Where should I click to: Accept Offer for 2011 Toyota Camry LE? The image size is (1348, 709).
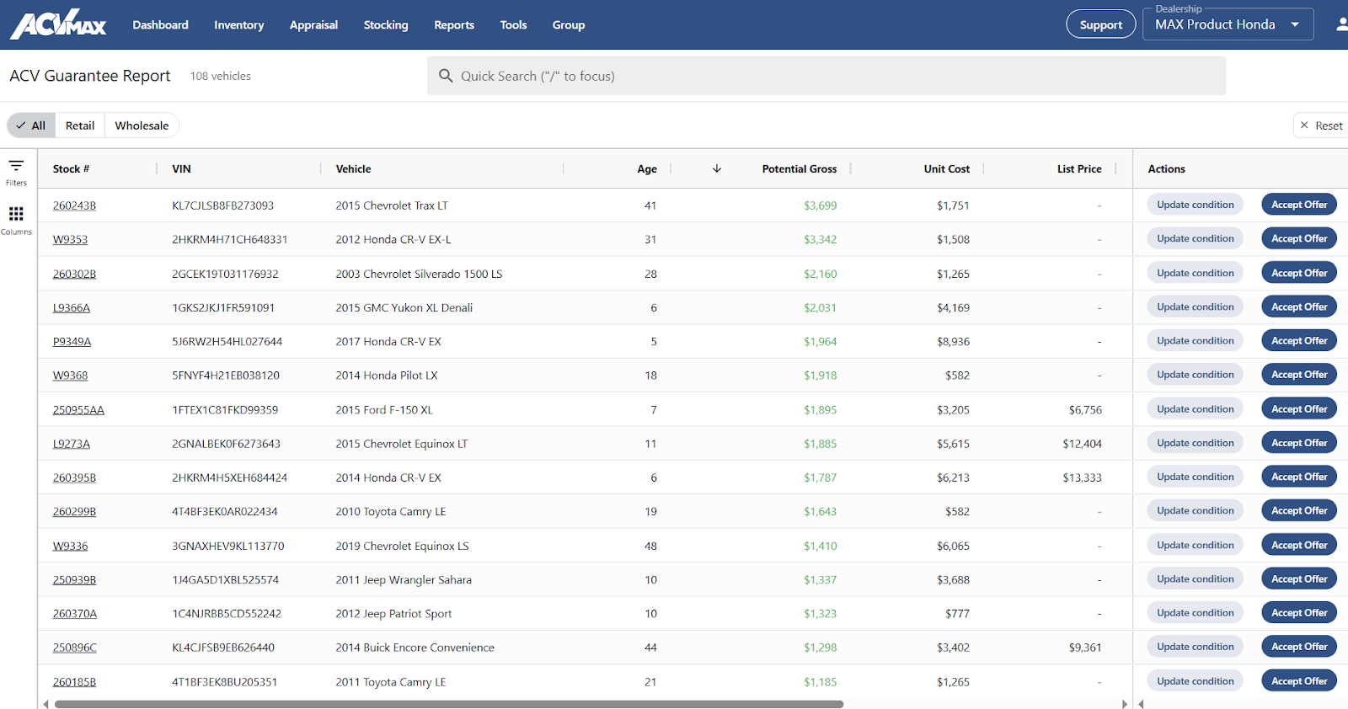1299,681
